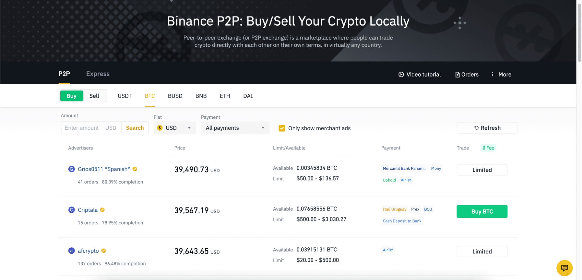Viewport: 582px width, 280px height.
Task: Click limit $500.00 - $3,030.27
Action: [321, 219]
